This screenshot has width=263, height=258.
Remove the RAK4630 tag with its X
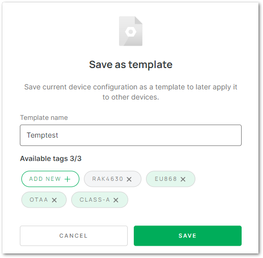coord(129,179)
